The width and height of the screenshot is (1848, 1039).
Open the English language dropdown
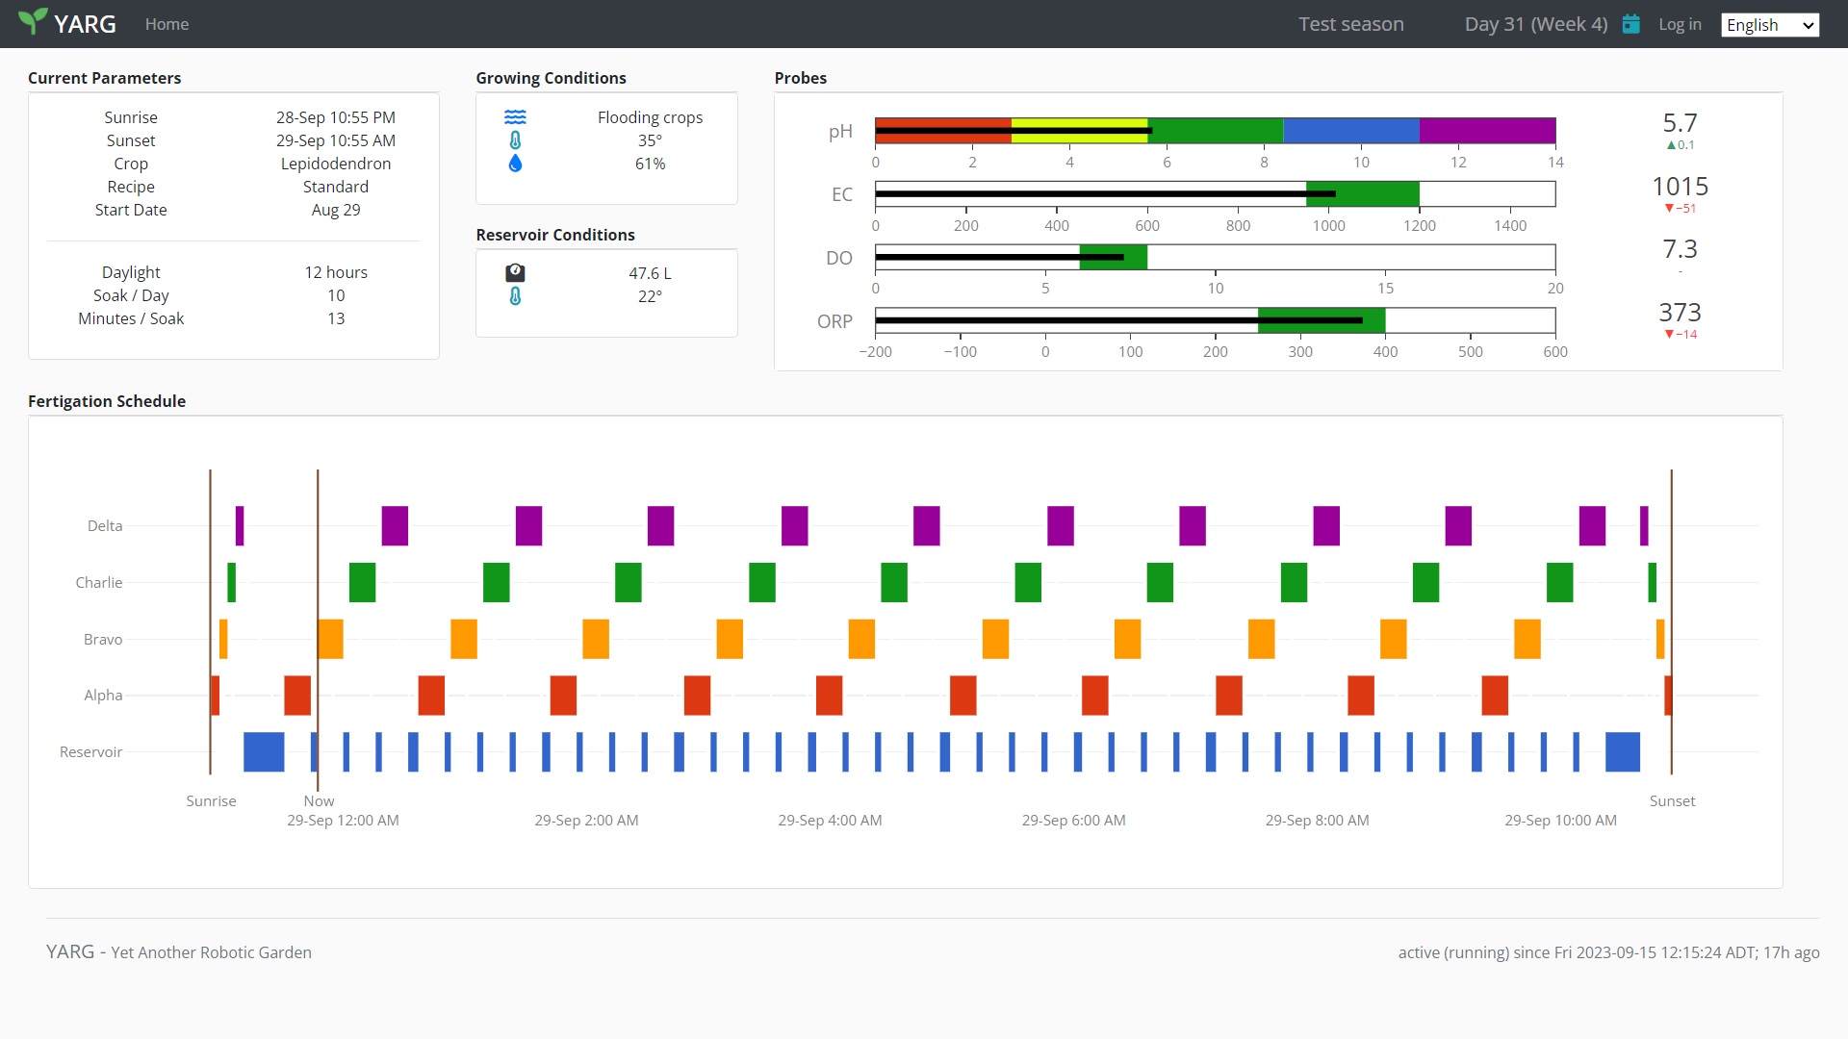coord(1769,25)
